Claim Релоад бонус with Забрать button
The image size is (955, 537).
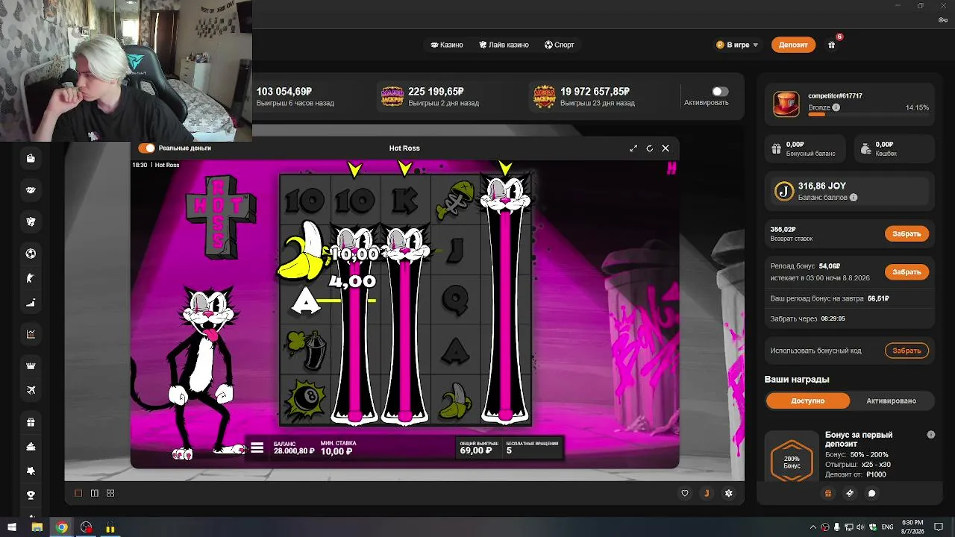coord(907,271)
